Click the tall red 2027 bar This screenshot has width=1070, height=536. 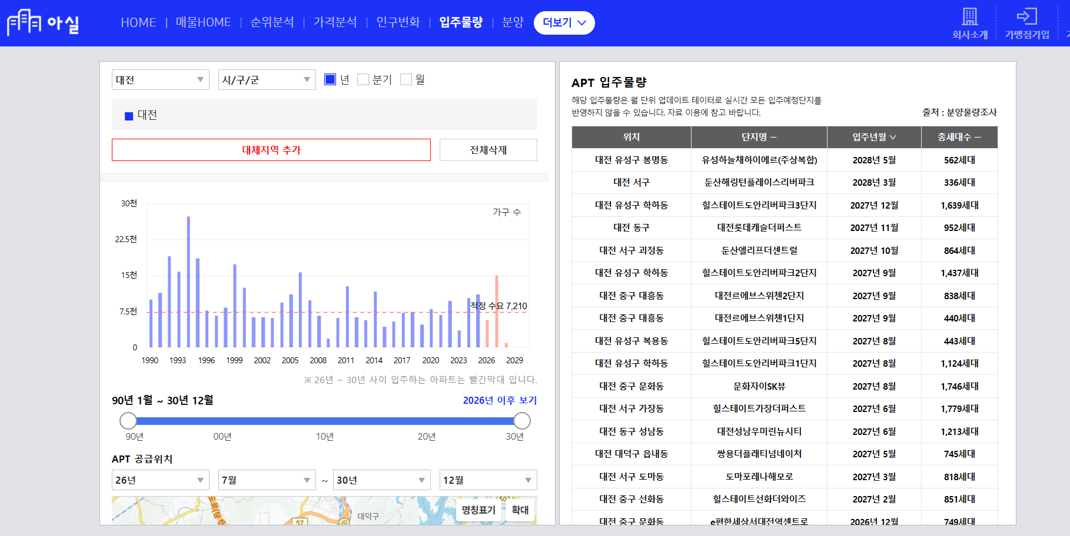[x=497, y=311]
